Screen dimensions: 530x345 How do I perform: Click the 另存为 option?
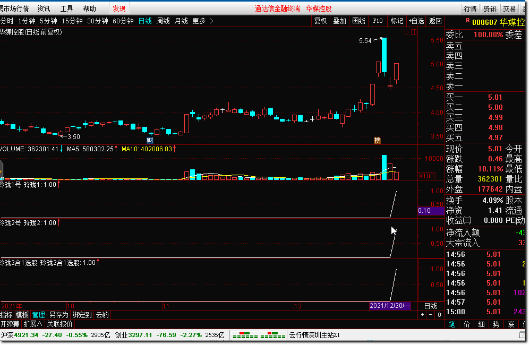pos(59,315)
